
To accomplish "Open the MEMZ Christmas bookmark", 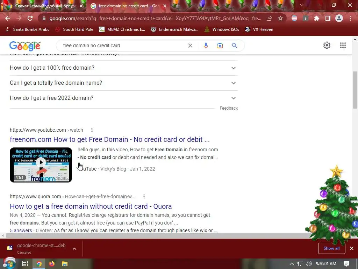I will [122, 29].
